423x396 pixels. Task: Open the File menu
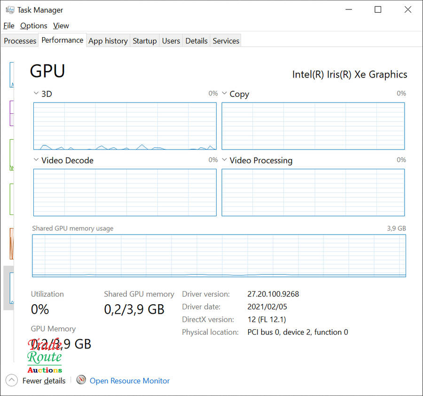[x=9, y=26]
